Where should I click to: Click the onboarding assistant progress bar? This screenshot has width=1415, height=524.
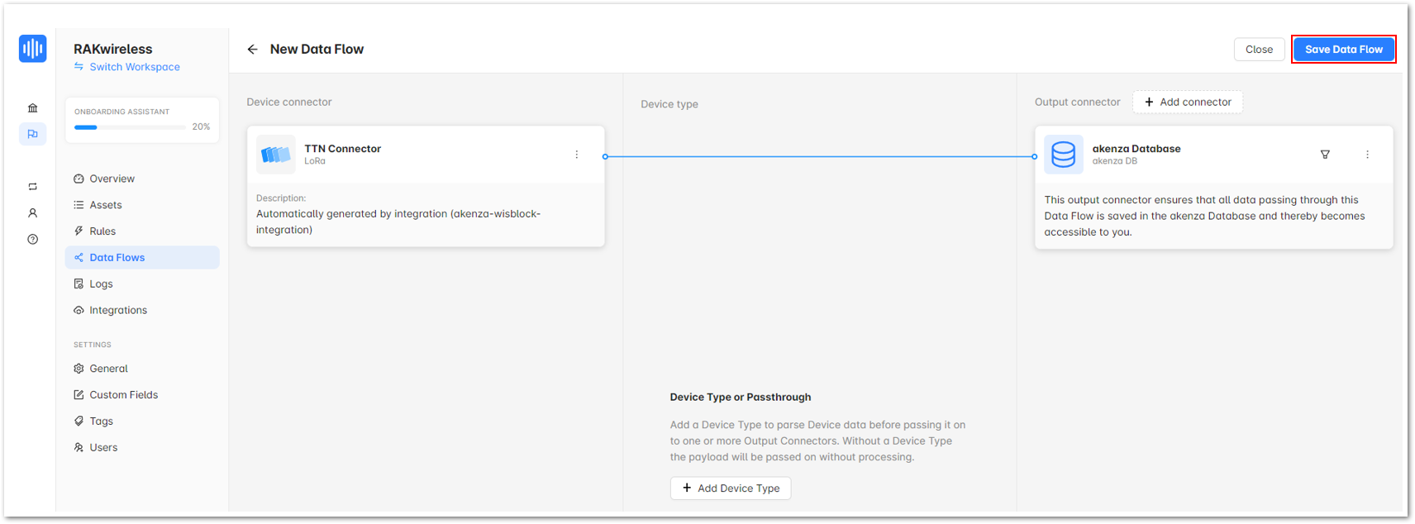pos(130,127)
